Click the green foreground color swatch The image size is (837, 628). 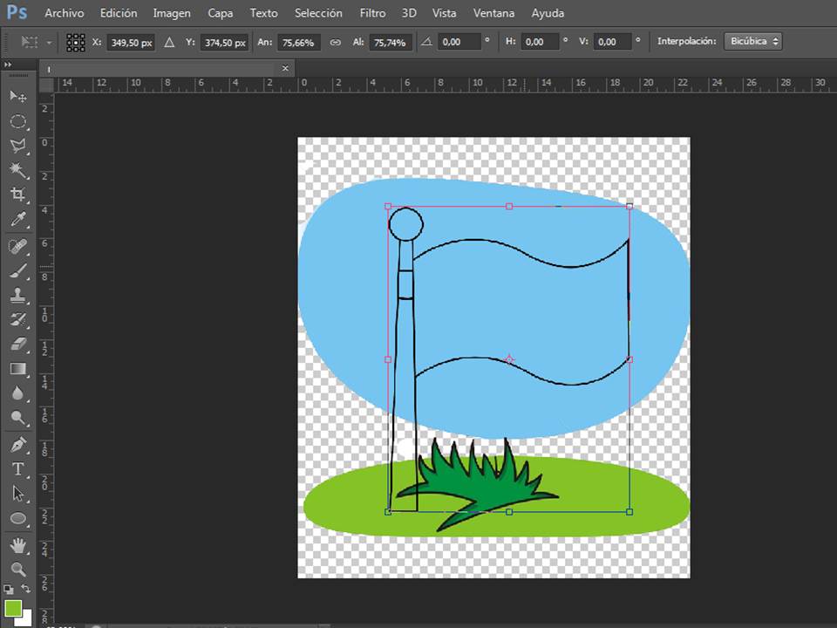(x=12, y=608)
